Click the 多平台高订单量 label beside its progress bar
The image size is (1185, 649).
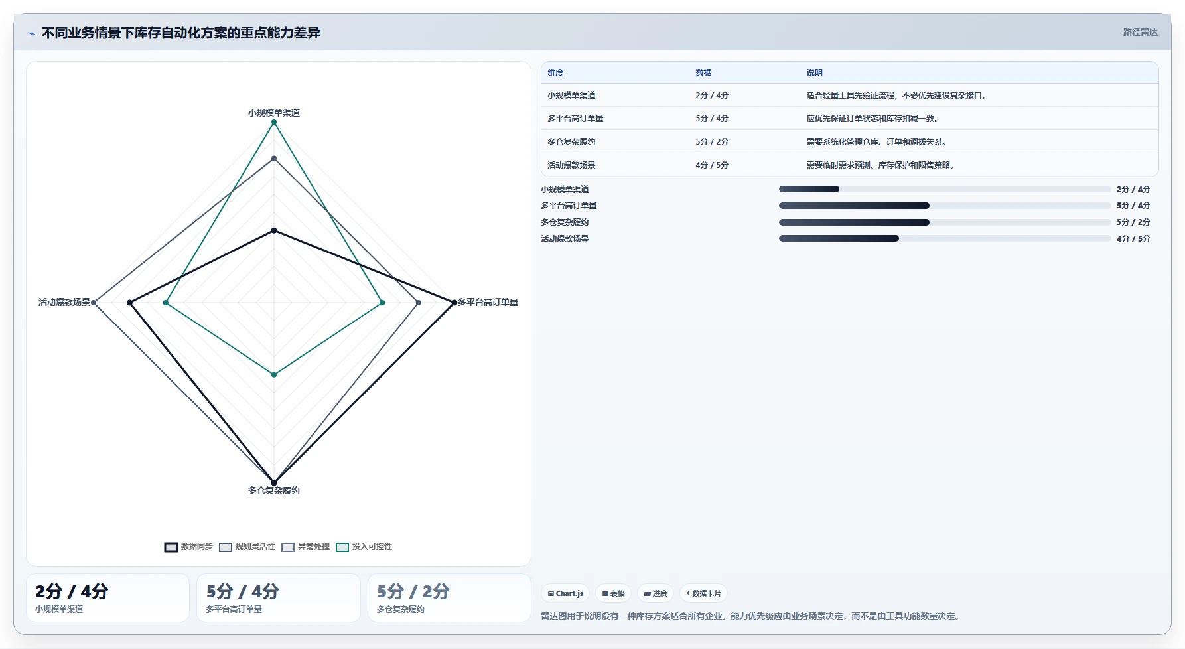click(x=569, y=206)
